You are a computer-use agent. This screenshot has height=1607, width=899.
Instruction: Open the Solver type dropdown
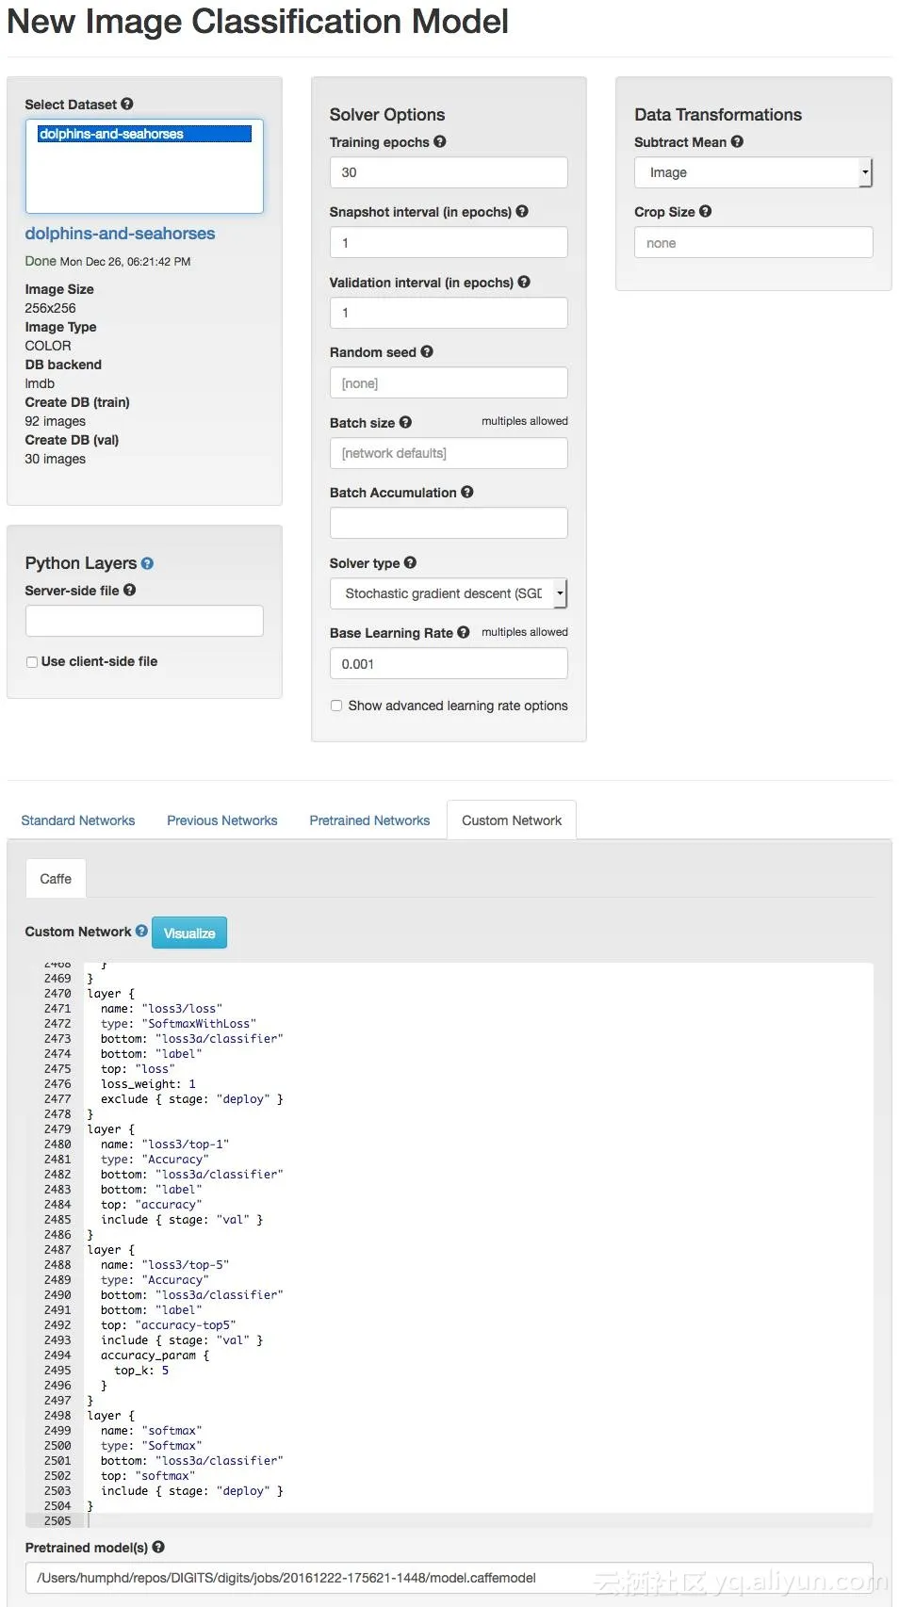449,593
